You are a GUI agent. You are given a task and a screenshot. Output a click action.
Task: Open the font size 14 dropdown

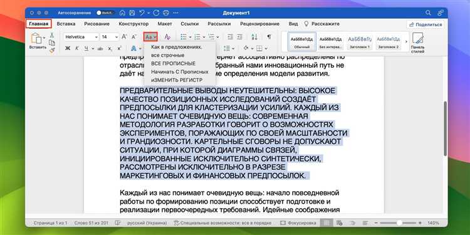pyautogui.click(x=117, y=37)
